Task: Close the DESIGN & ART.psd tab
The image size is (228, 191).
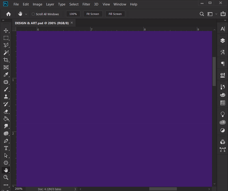Action: coord(72,23)
